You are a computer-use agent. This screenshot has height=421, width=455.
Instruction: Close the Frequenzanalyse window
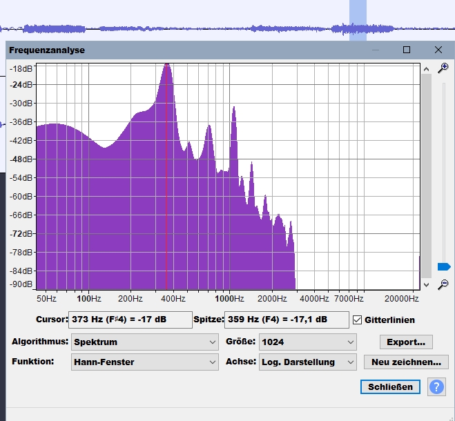click(x=438, y=50)
